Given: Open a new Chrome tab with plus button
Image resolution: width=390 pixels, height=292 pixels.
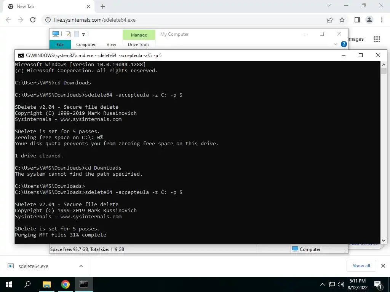Looking at the screenshot, I should click(x=103, y=6).
